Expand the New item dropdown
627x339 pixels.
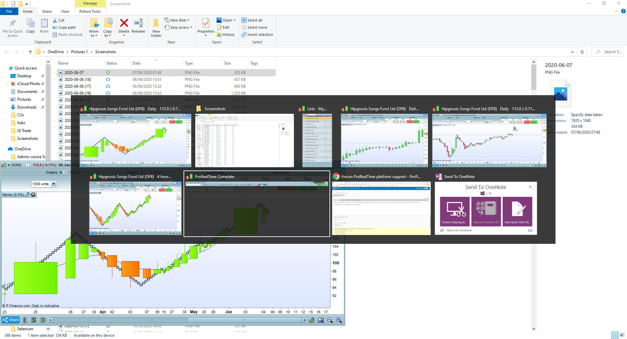click(x=188, y=20)
